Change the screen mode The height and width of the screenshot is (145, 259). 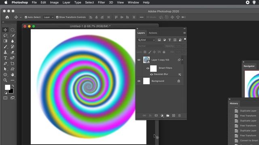pos(13,98)
